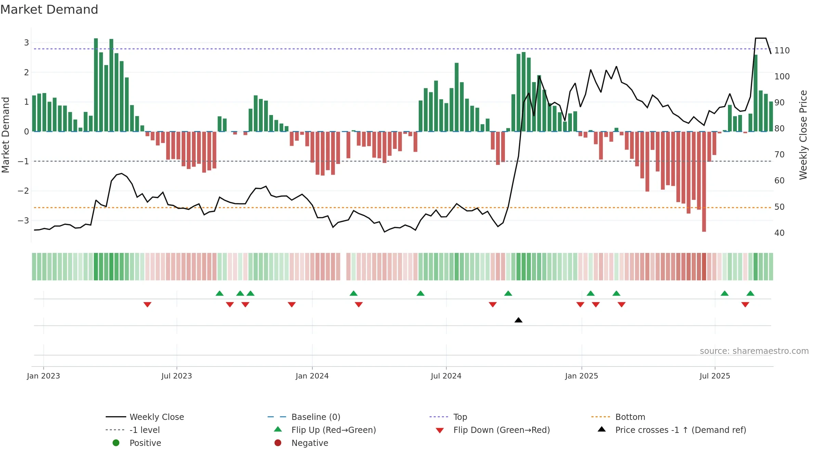821x462 pixels.
Task: Click the black Price crosses -1 triangle marker
Action: 518,320
